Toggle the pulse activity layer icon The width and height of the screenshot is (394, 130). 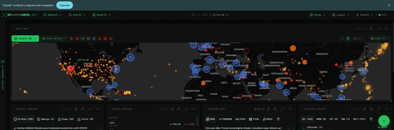[x=71, y=39]
